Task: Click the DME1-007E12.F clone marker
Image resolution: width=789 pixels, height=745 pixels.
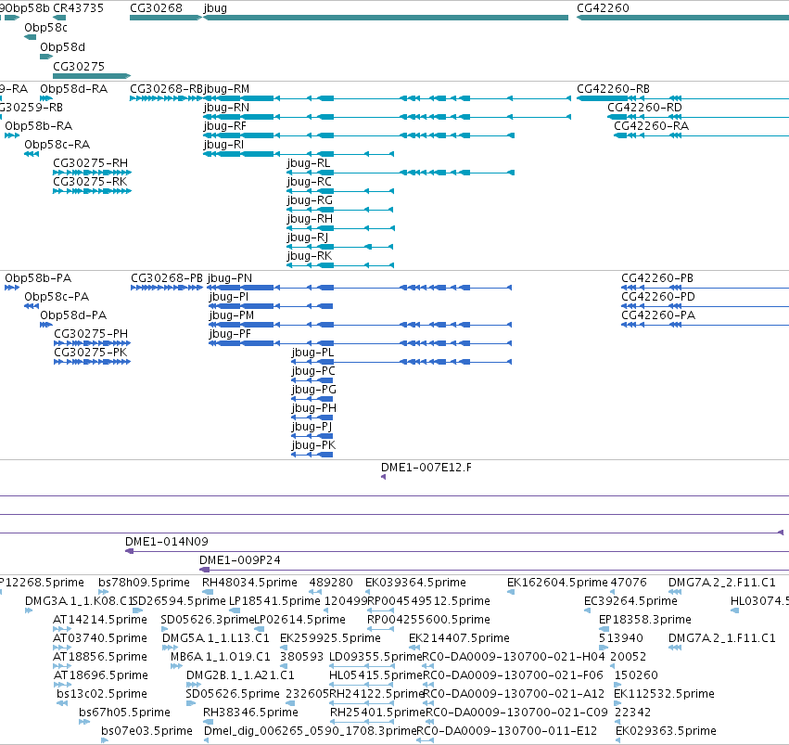Action: [384, 477]
